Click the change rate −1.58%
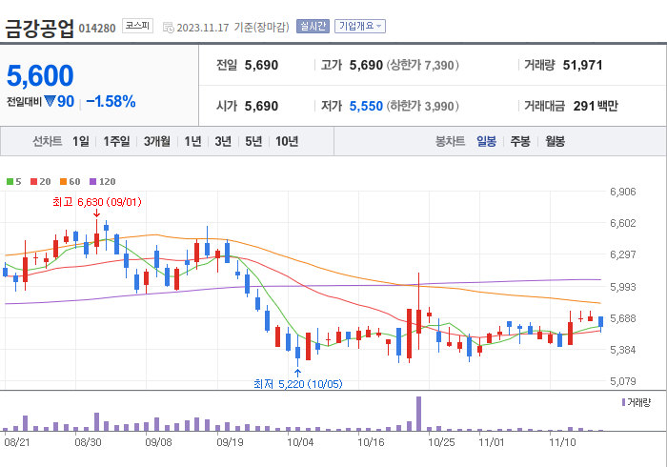667x467 pixels. coord(111,101)
